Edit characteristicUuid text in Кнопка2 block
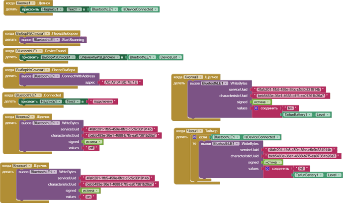Screen dimensions: 343x203 tap(122, 135)
